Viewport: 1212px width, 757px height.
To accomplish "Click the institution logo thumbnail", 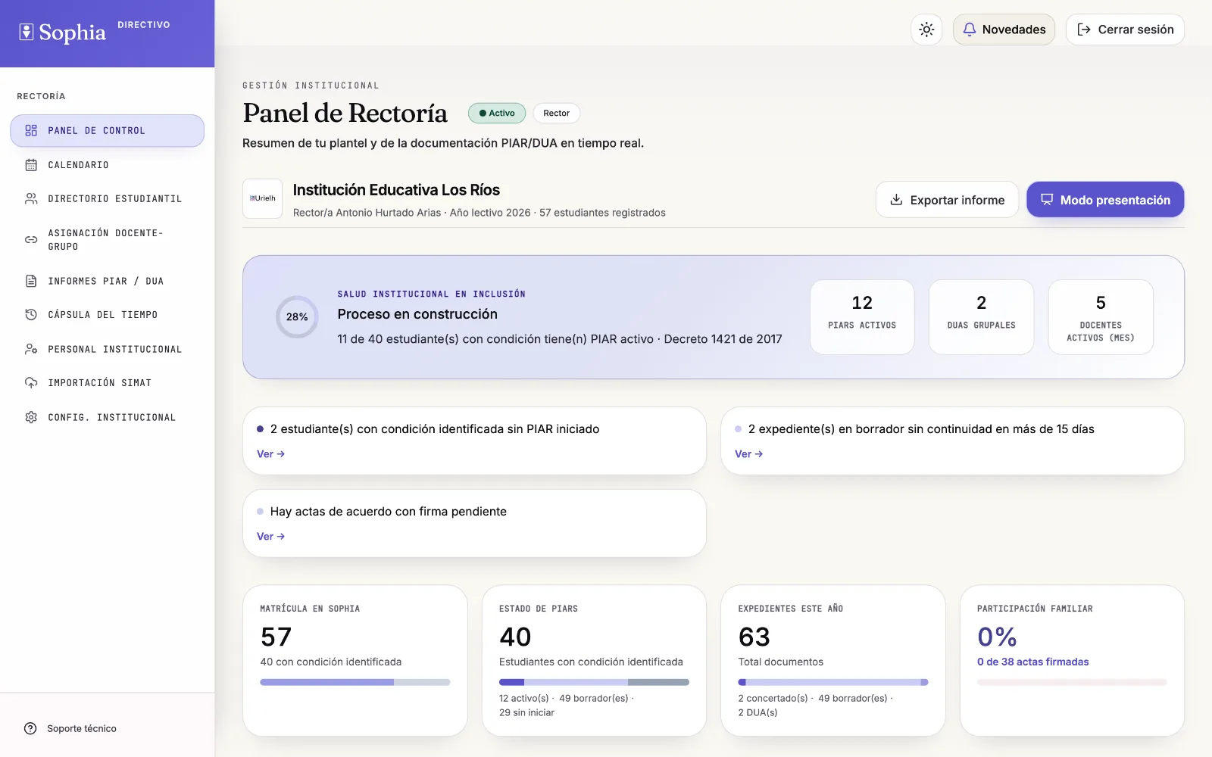I will 263,198.
